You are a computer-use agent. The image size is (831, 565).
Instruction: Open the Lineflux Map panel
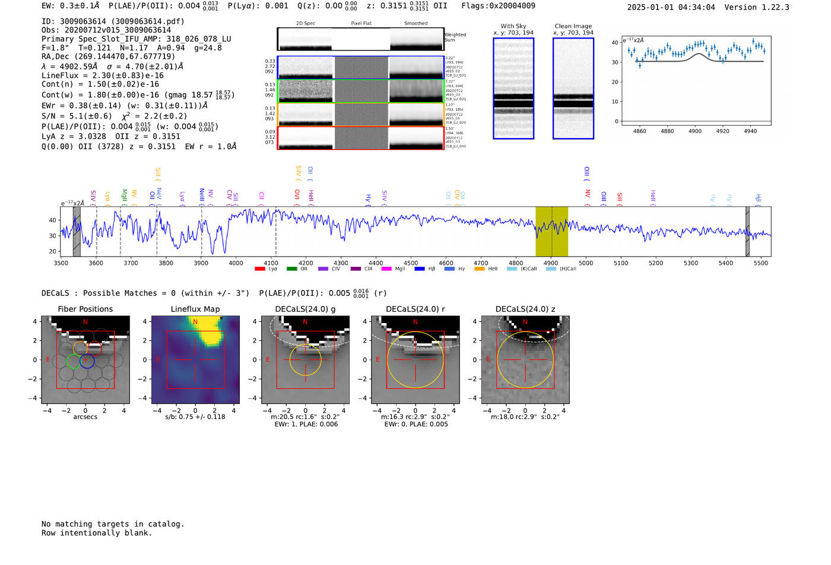pyautogui.click(x=195, y=359)
